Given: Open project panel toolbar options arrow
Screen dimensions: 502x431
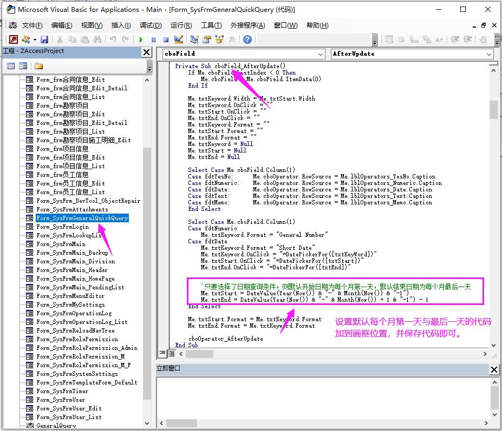Looking at the screenshot, I should (x=149, y=67).
